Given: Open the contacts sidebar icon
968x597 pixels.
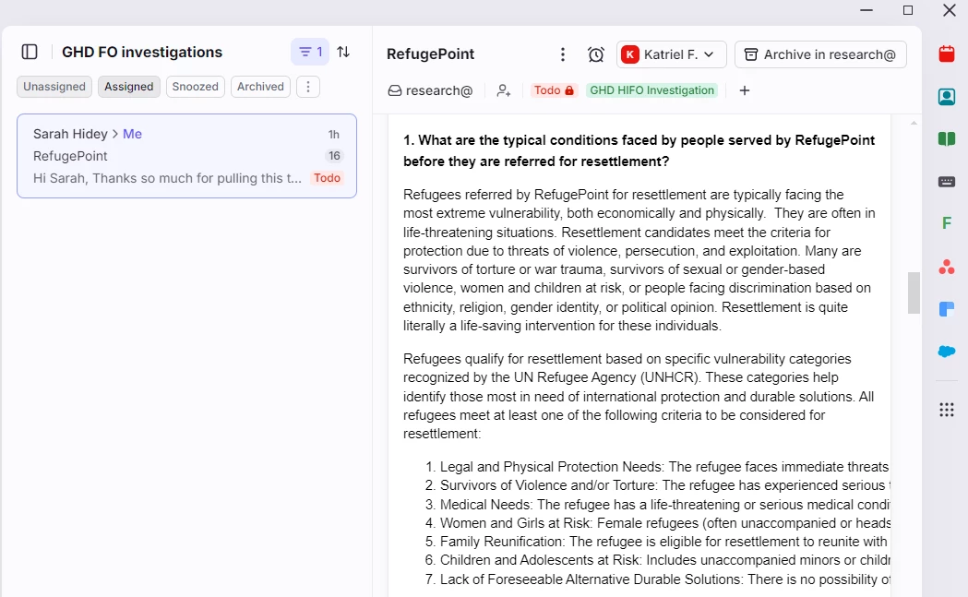Looking at the screenshot, I should (947, 96).
